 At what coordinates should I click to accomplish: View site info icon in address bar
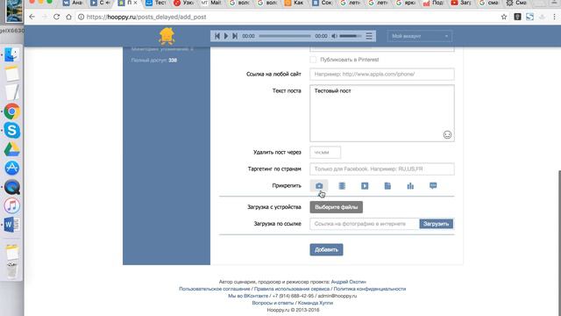pyautogui.click(x=82, y=17)
